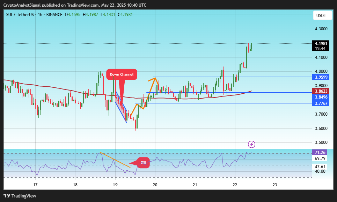
Task: Click the 3.5000 price axis label
Action: 321,142
